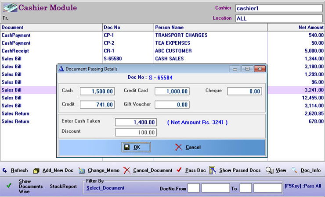Click the net amount 12,455.00
325x197 pixels.
coord(313,98)
